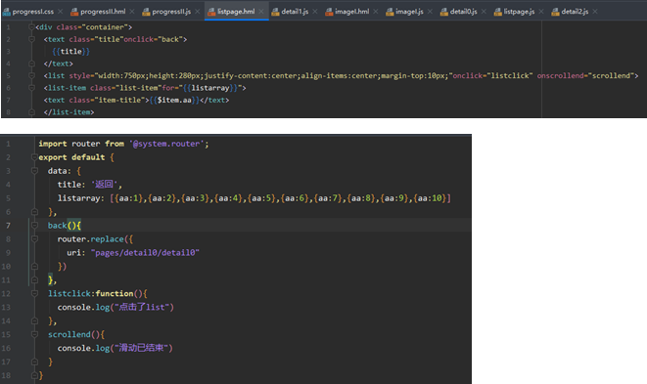Click the imageI.hml file type icon
The width and height of the screenshot is (647, 384).
click(x=329, y=12)
